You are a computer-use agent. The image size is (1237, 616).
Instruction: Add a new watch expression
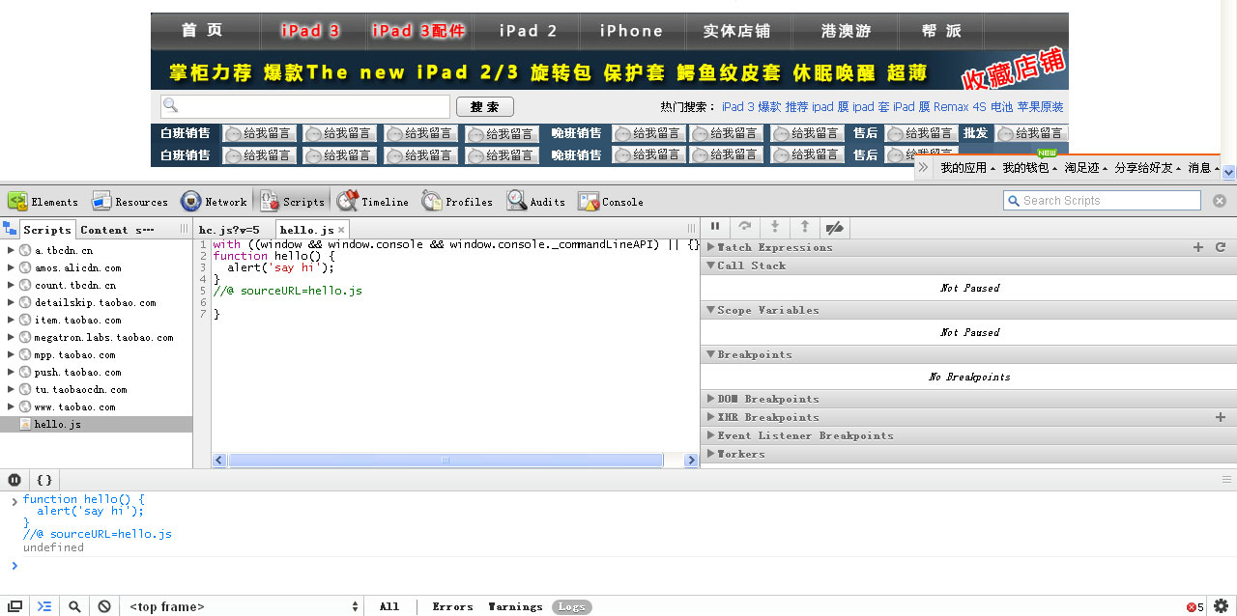pyautogui.click(x=1198, y=246)
